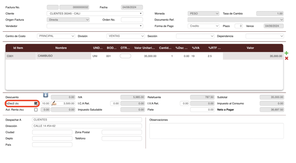Image resolution: width=296 pixels, height=163 pixels.
Task: Click the red X delete-item icon
Action: click(287, 58)
